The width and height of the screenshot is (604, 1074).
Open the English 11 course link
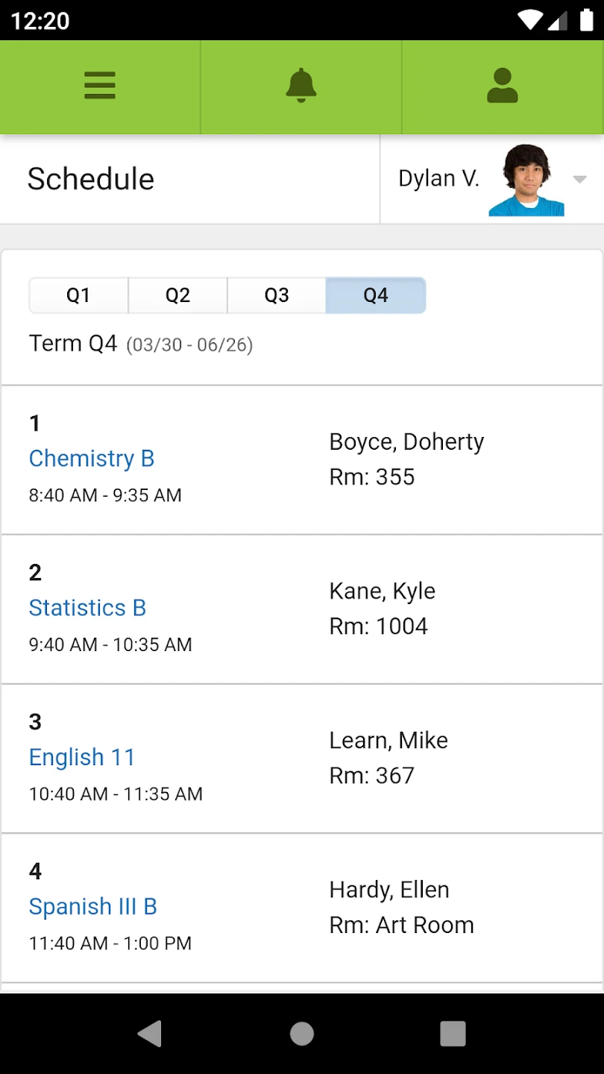[x=82, y=757]
